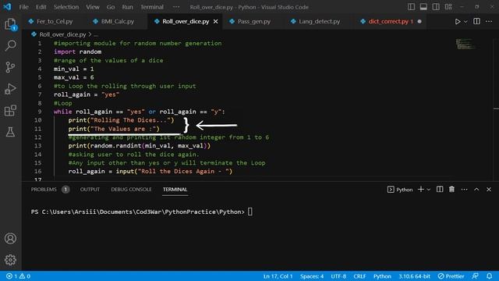The width and height of the screenshot is (499, 281).
Task: Toggle the primary side bar layout icon
Action: 411,7
